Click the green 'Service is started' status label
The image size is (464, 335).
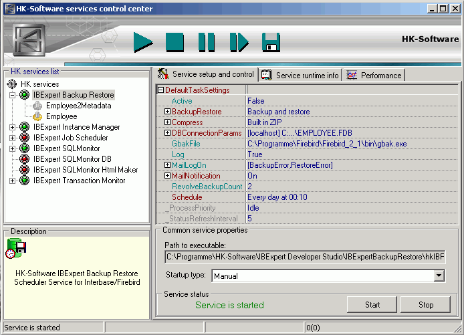(229, 305)
